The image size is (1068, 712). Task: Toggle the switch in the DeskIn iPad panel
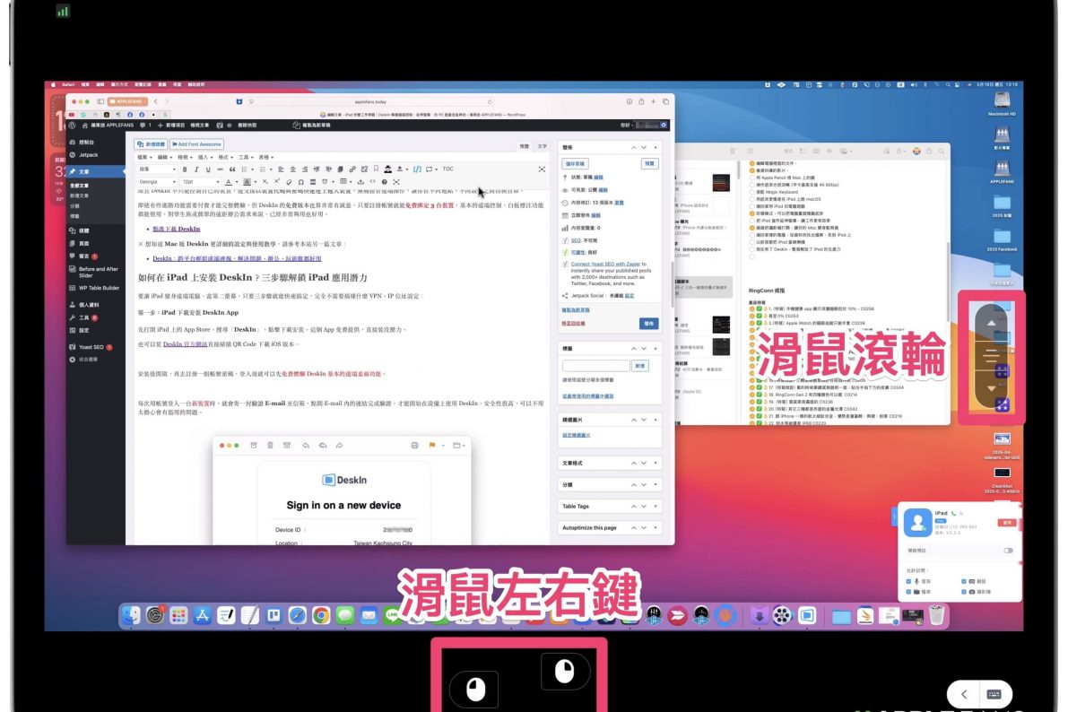[1009, 551]
